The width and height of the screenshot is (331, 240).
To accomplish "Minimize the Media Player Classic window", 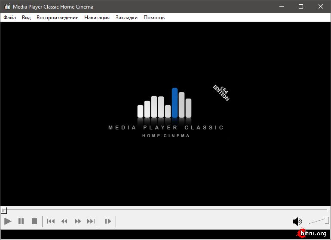I will 282,6.
